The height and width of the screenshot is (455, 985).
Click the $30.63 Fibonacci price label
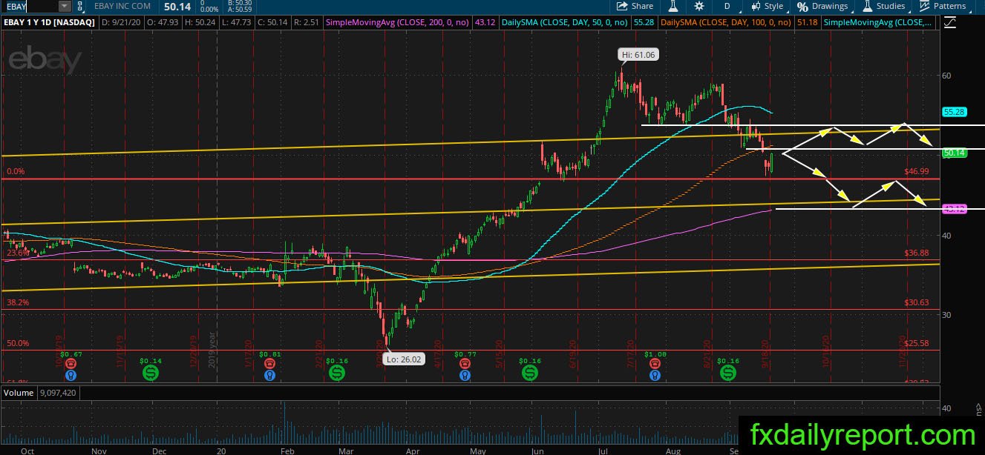(917, 302)
